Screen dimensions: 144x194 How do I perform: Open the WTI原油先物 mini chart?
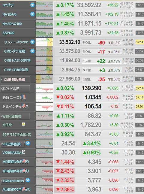click(44, 116)
